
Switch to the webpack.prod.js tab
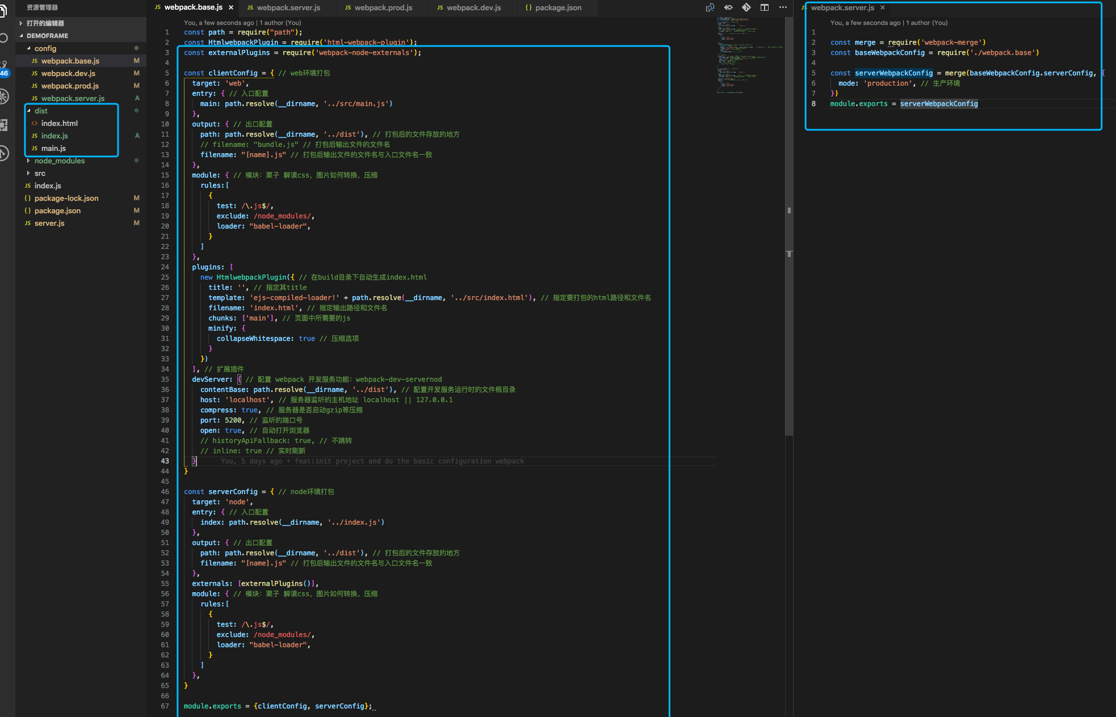[383, 7]
